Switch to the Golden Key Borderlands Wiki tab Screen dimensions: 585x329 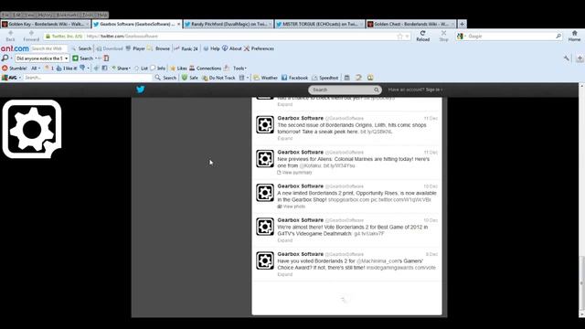click(x=46, y=24)
